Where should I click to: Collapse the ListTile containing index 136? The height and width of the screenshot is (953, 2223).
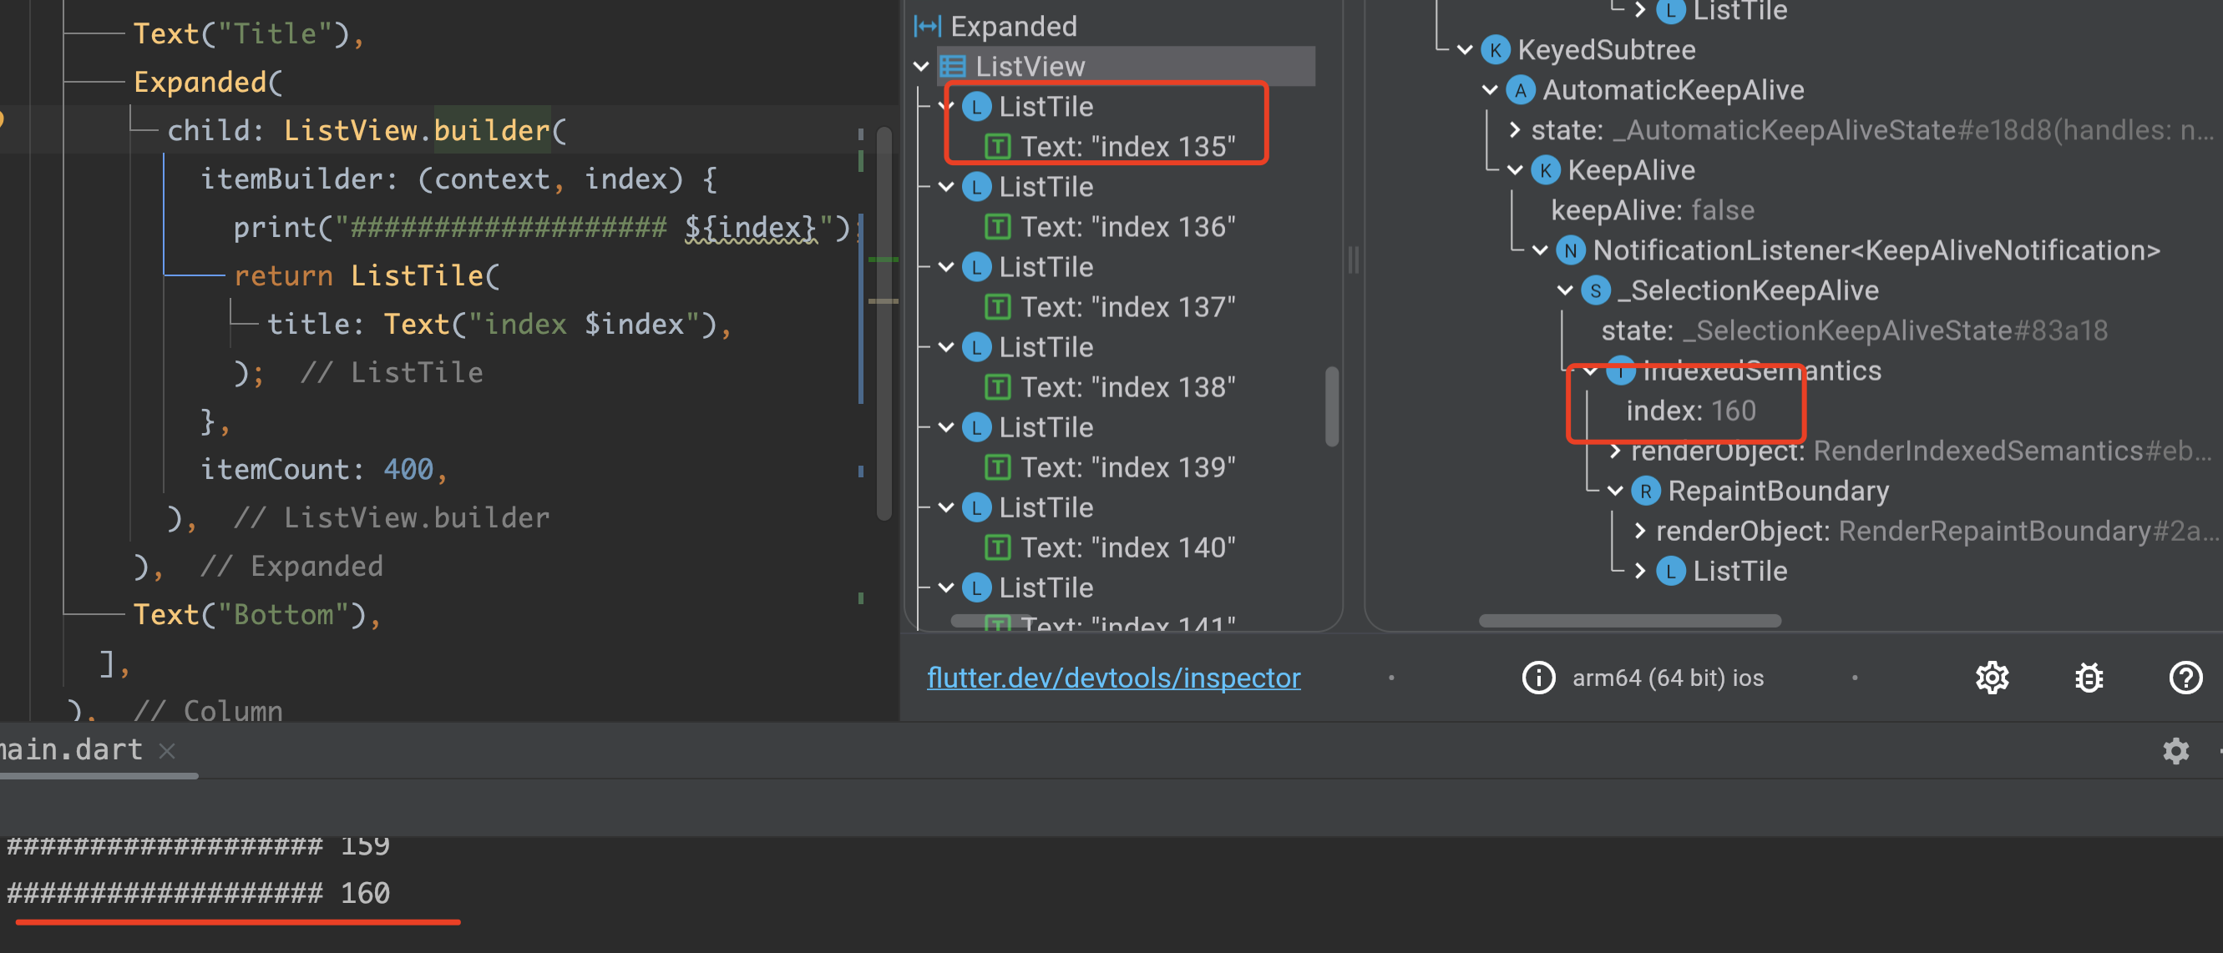pos(946,187)
